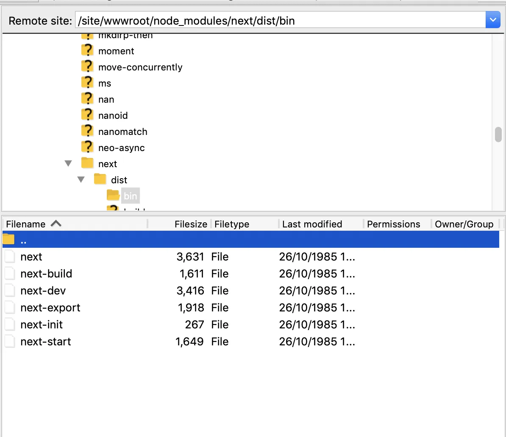506x437 pixels.
Task: Select the neo-async folder icon
Action: (87, 147)
